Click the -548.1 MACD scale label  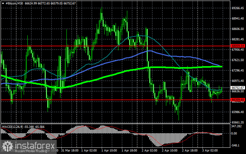click(235, 145)
